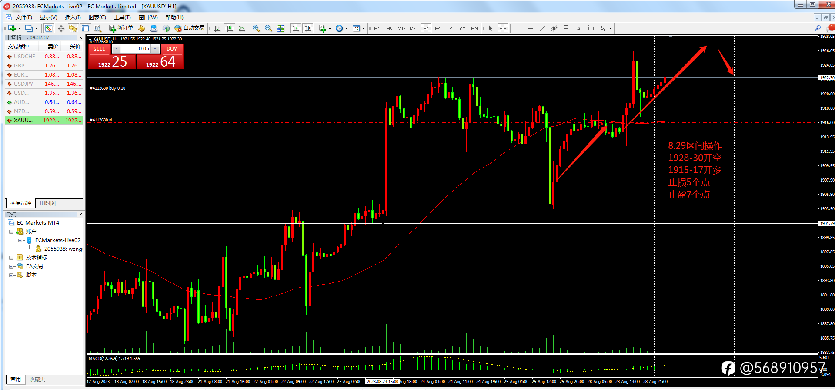
Task: Expand the EA交易 tree node
Action: 11,266
